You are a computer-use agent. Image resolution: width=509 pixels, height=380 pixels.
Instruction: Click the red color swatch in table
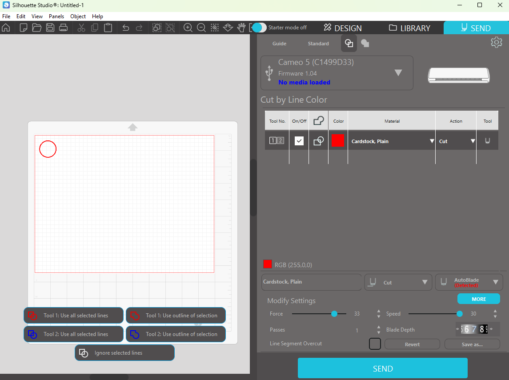(337, 141)
